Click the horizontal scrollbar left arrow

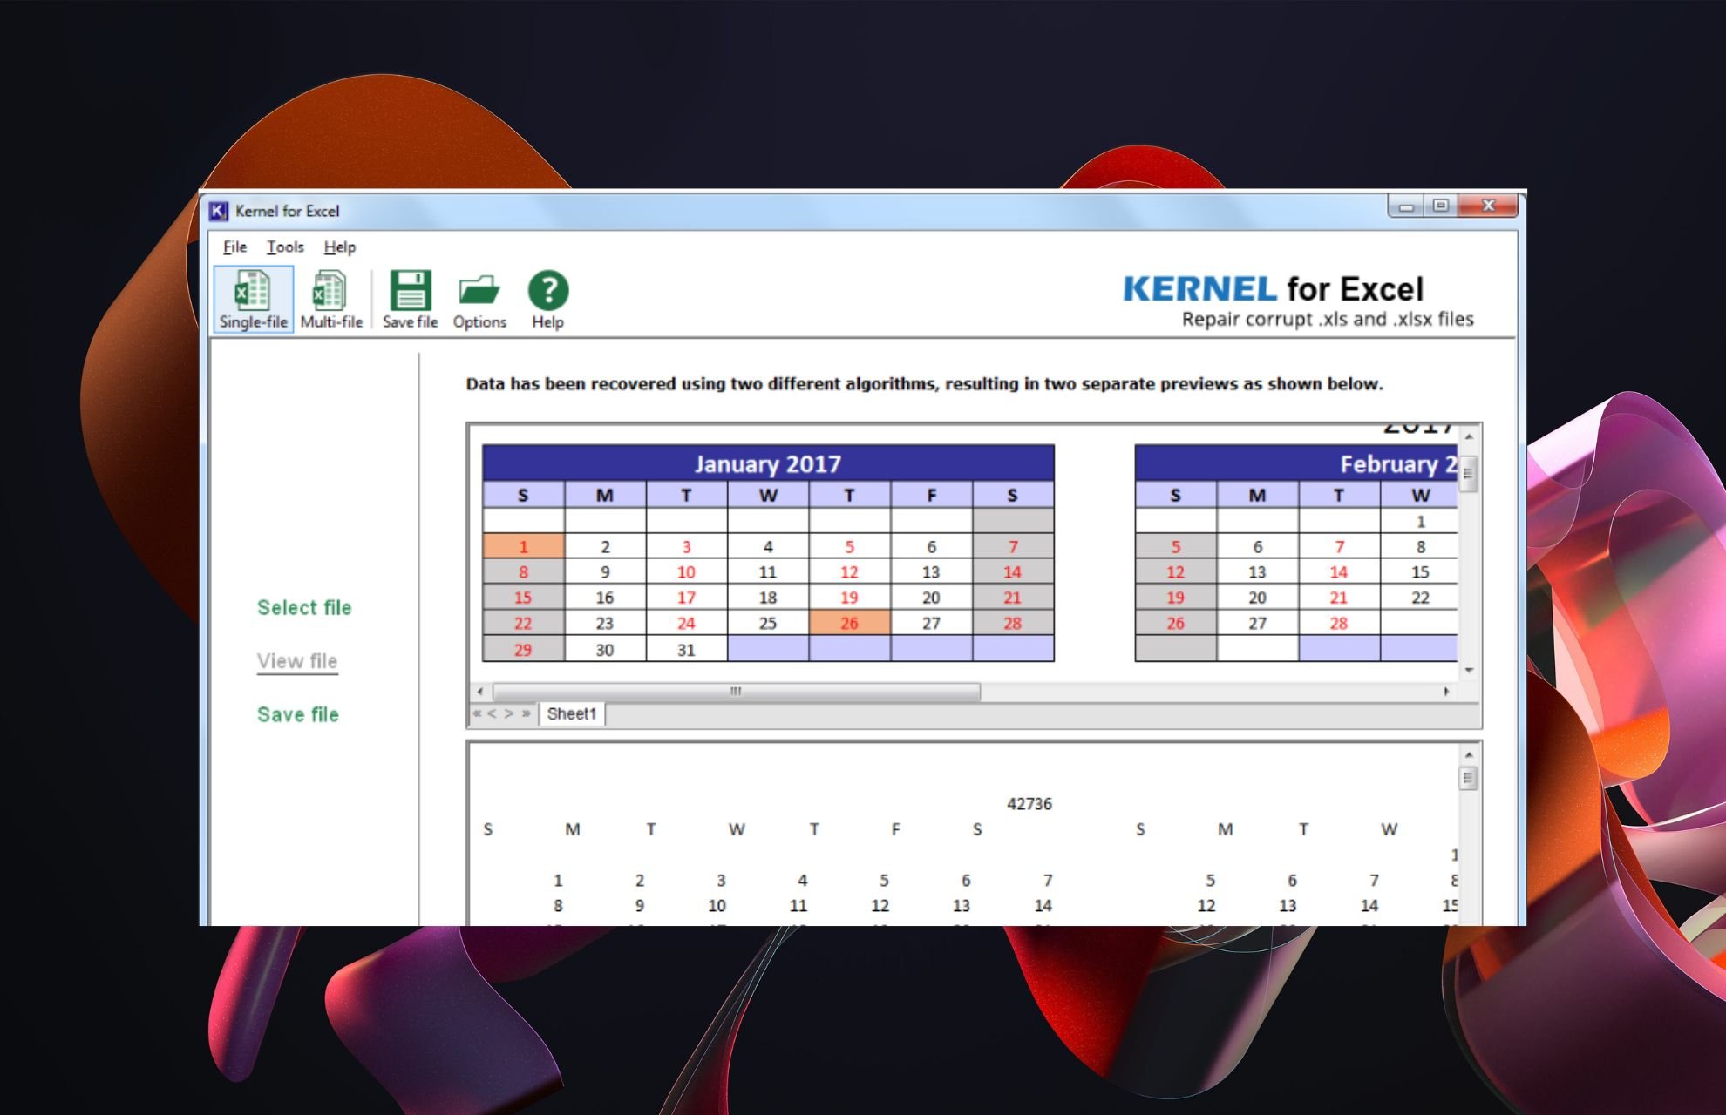480,692
